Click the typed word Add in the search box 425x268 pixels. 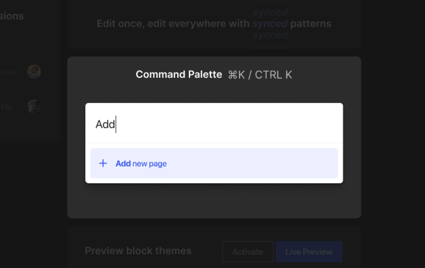(105, 124)
